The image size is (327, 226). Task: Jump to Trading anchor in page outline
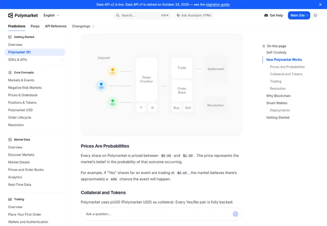coord(275,81)
